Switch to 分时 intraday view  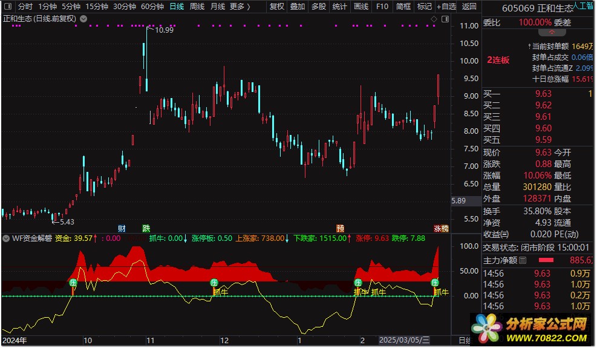25,7
